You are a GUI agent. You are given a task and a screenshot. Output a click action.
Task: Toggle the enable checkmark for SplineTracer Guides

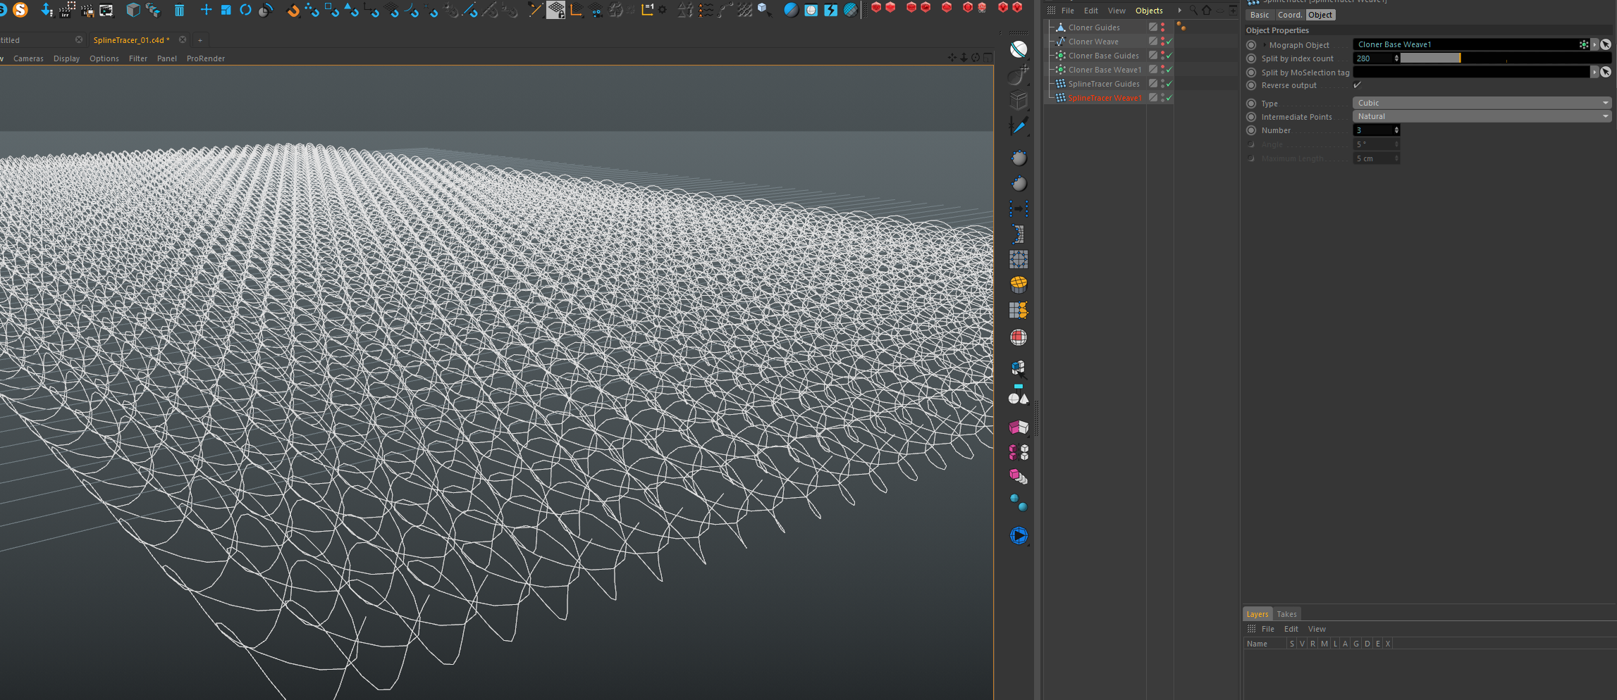1169,84
